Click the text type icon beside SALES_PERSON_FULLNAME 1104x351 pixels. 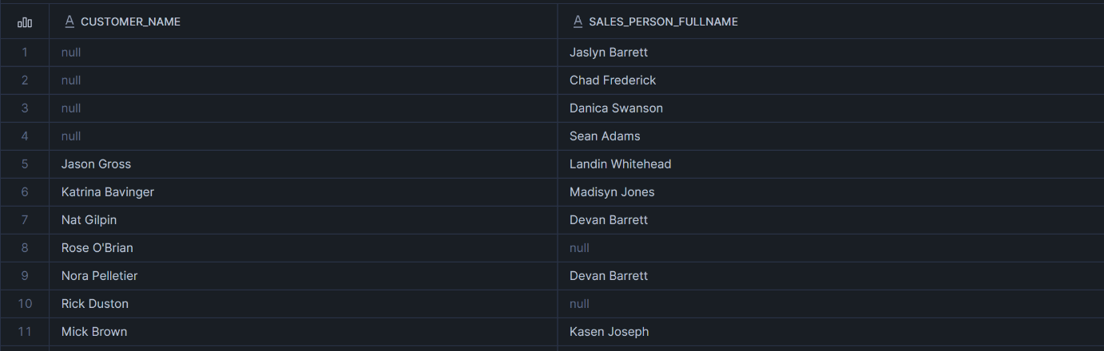[x=578, y=22]
